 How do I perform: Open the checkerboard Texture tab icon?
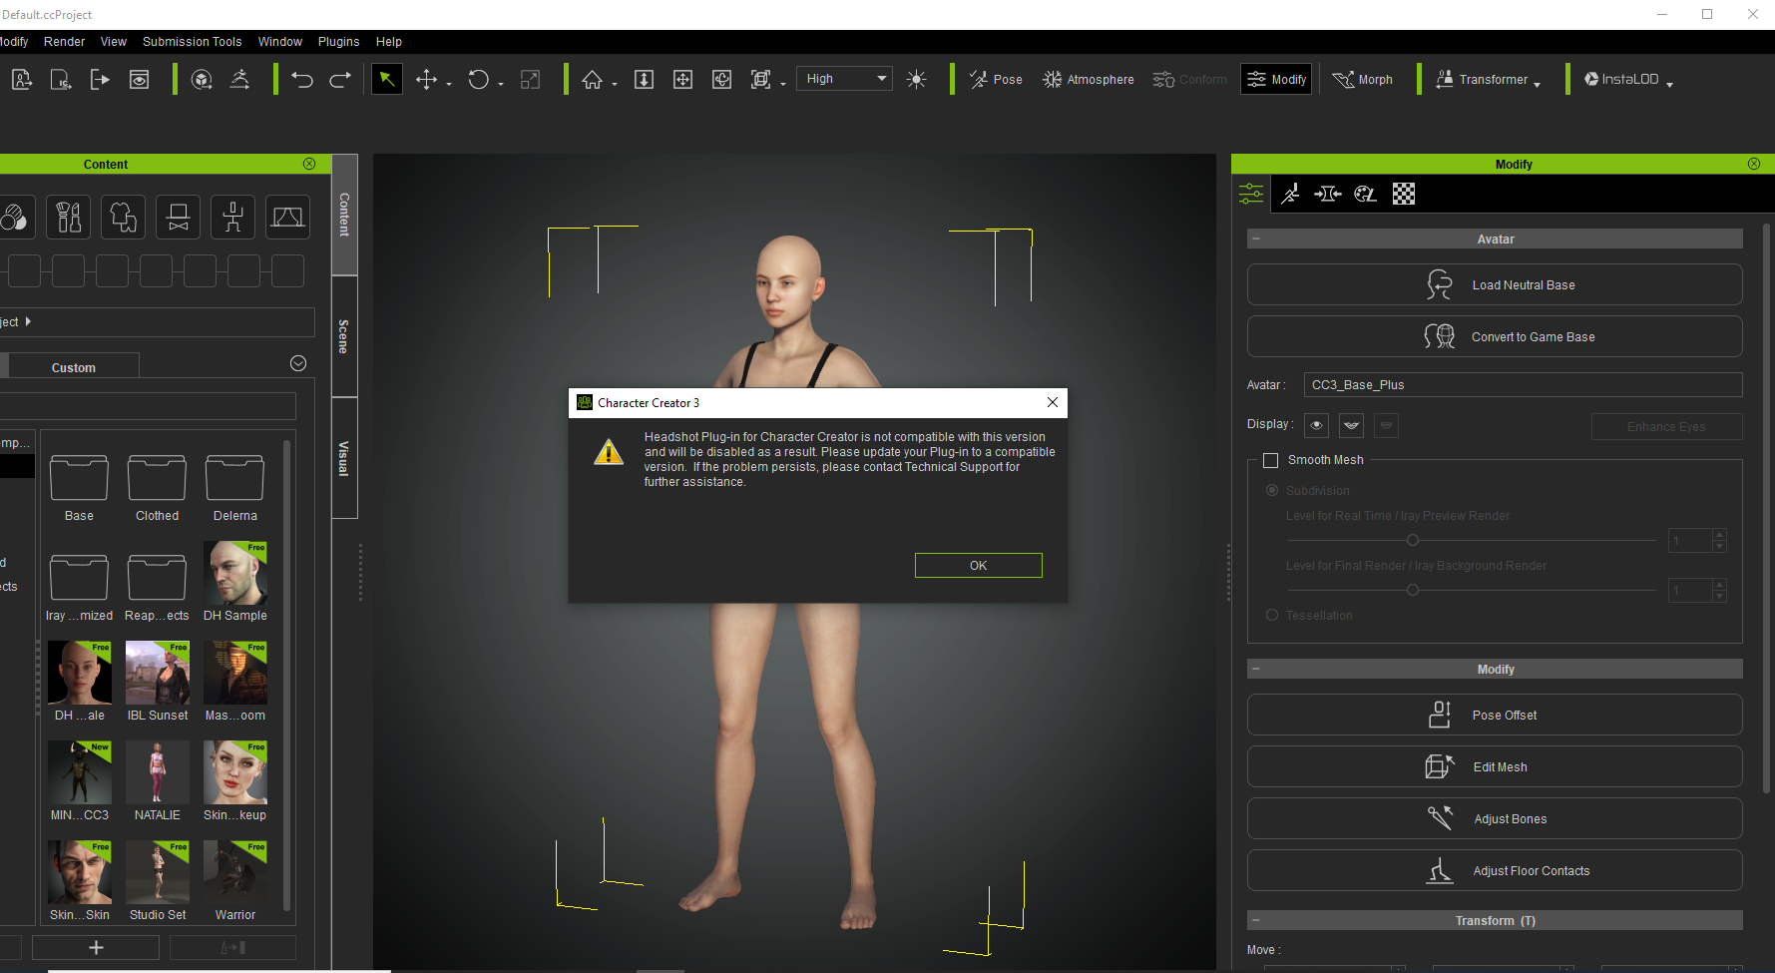[1404, 194]
